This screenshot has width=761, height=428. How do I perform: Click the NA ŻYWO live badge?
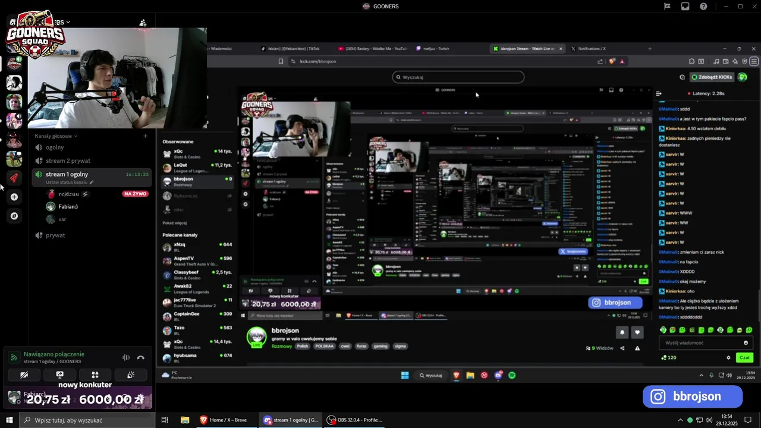point(136,194)
